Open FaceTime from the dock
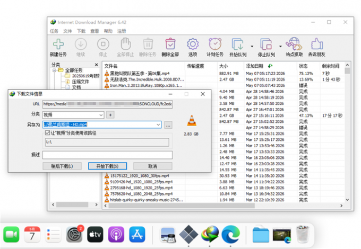361x249 pixels. [11, 234]
